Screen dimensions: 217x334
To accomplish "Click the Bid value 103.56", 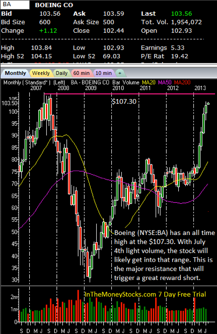I will (x=50, y=14).
